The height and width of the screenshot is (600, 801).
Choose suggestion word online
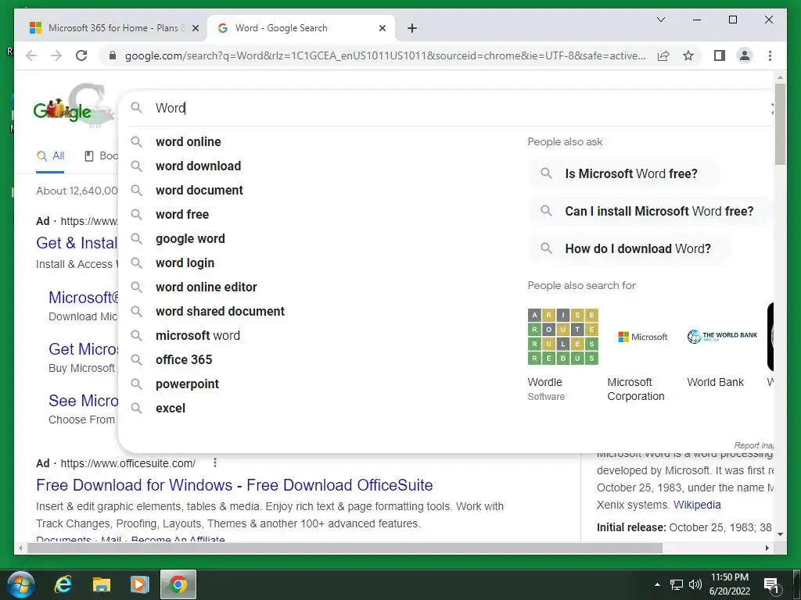click(188, 142)
